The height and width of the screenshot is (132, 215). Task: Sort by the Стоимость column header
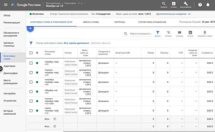[x=207, y=53]
